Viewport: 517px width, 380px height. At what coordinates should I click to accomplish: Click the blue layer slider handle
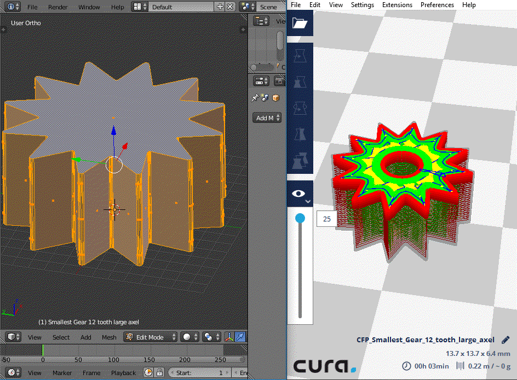300,219
